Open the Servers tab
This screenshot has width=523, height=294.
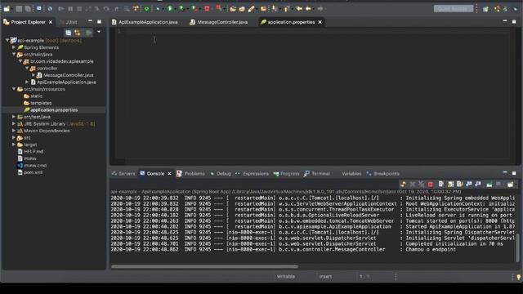123,174
